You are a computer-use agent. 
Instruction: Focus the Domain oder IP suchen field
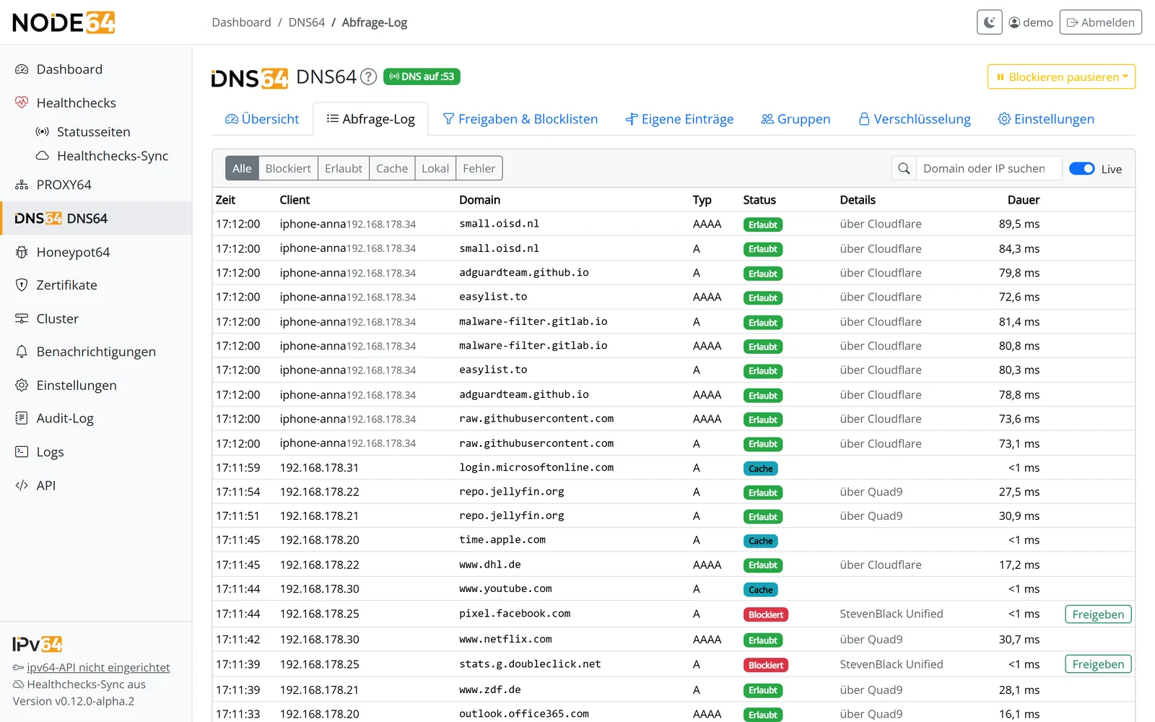point(989,169)
